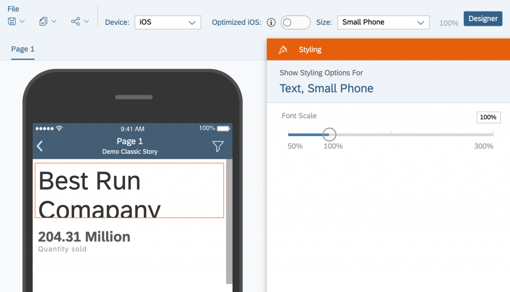The height and width of the screenshot is (292, 510).
Task: Click the 300% label under the slider
Action: click(x=484, y=146)
